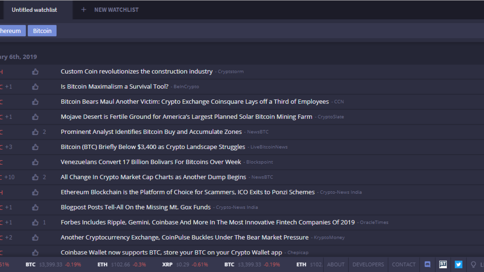Click the KryptoMoney source label

(x=329, y=238)
